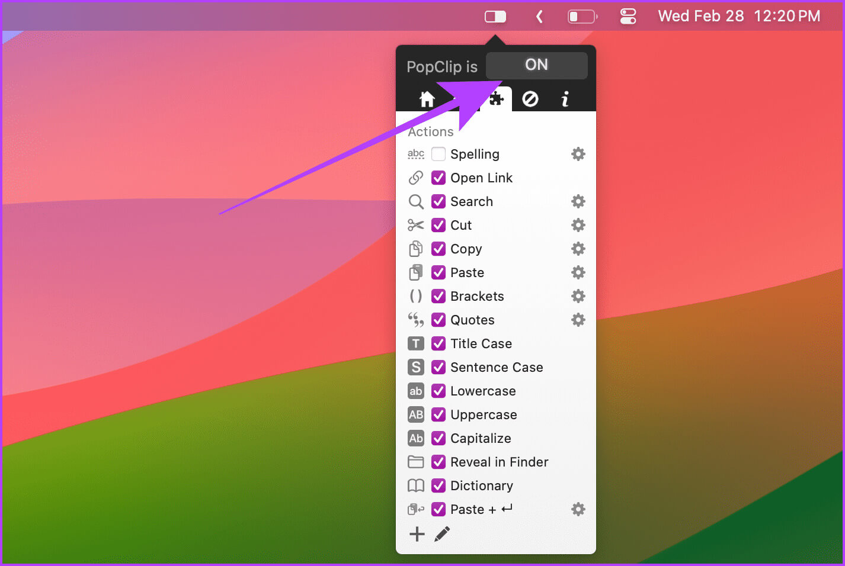
Task: Open gear settings for Paste + Return
Action: coord(578,509)
